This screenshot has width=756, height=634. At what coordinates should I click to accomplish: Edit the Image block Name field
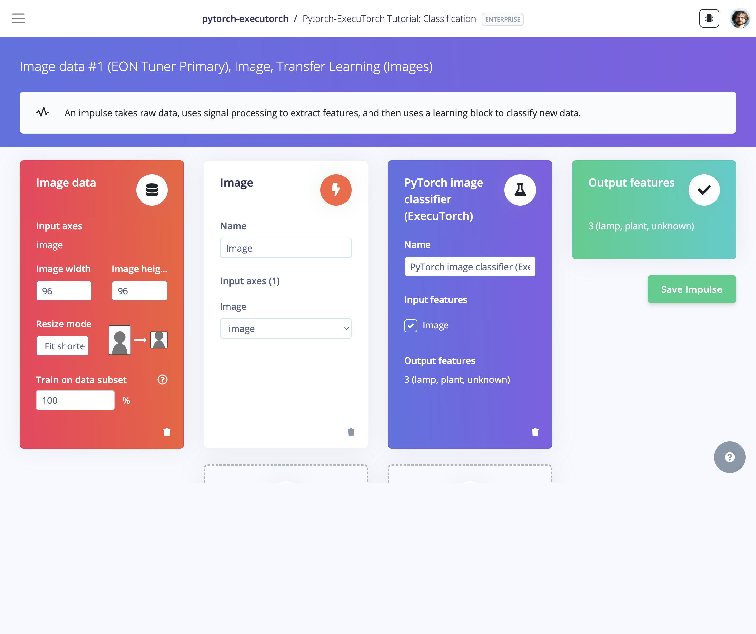(286, 248)
